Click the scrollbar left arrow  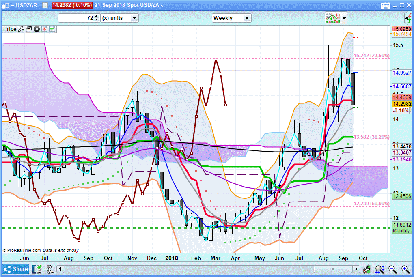pos(60,269)
